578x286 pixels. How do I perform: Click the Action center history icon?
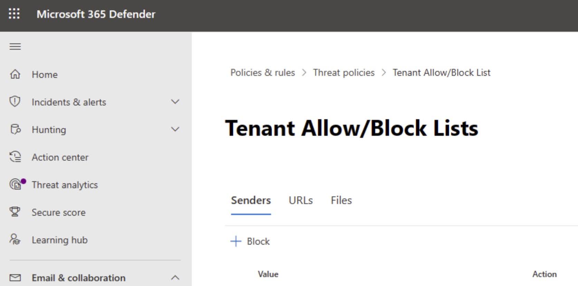[x=15, y=157]
